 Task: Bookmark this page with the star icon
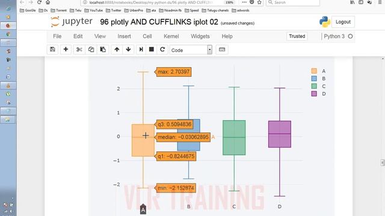pos(259,2)
